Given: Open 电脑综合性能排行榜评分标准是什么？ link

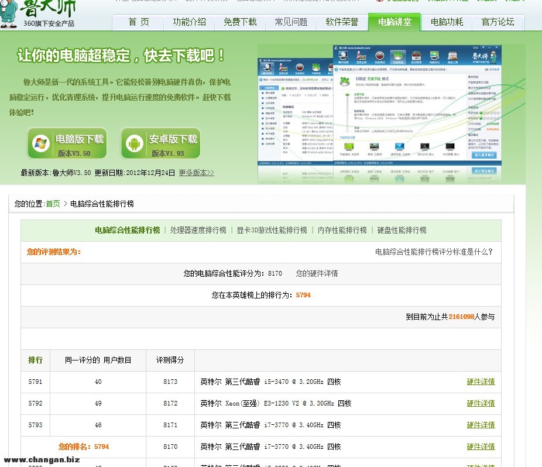Looking at the screenshot, I should coord(434,252).
